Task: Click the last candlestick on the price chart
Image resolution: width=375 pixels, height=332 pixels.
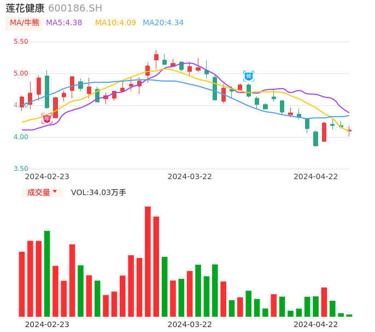Action: (x=349, y=130)
